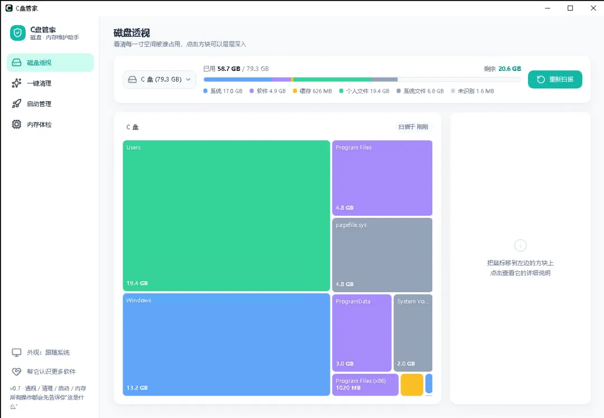Open the 一键清理 cleanup tab
Viewport: 604px width, 418px height.
[x=50, y=83]
